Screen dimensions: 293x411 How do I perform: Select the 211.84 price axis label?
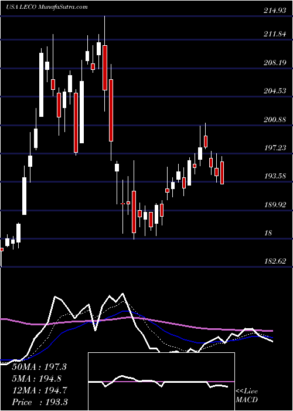click(x=275, y=34)
